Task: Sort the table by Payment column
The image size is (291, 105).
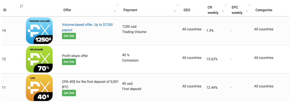Action: pyautogui.click(x=178, y=5)
